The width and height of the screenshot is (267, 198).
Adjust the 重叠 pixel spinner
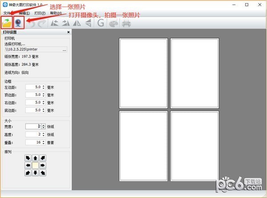tap(44, 142)
